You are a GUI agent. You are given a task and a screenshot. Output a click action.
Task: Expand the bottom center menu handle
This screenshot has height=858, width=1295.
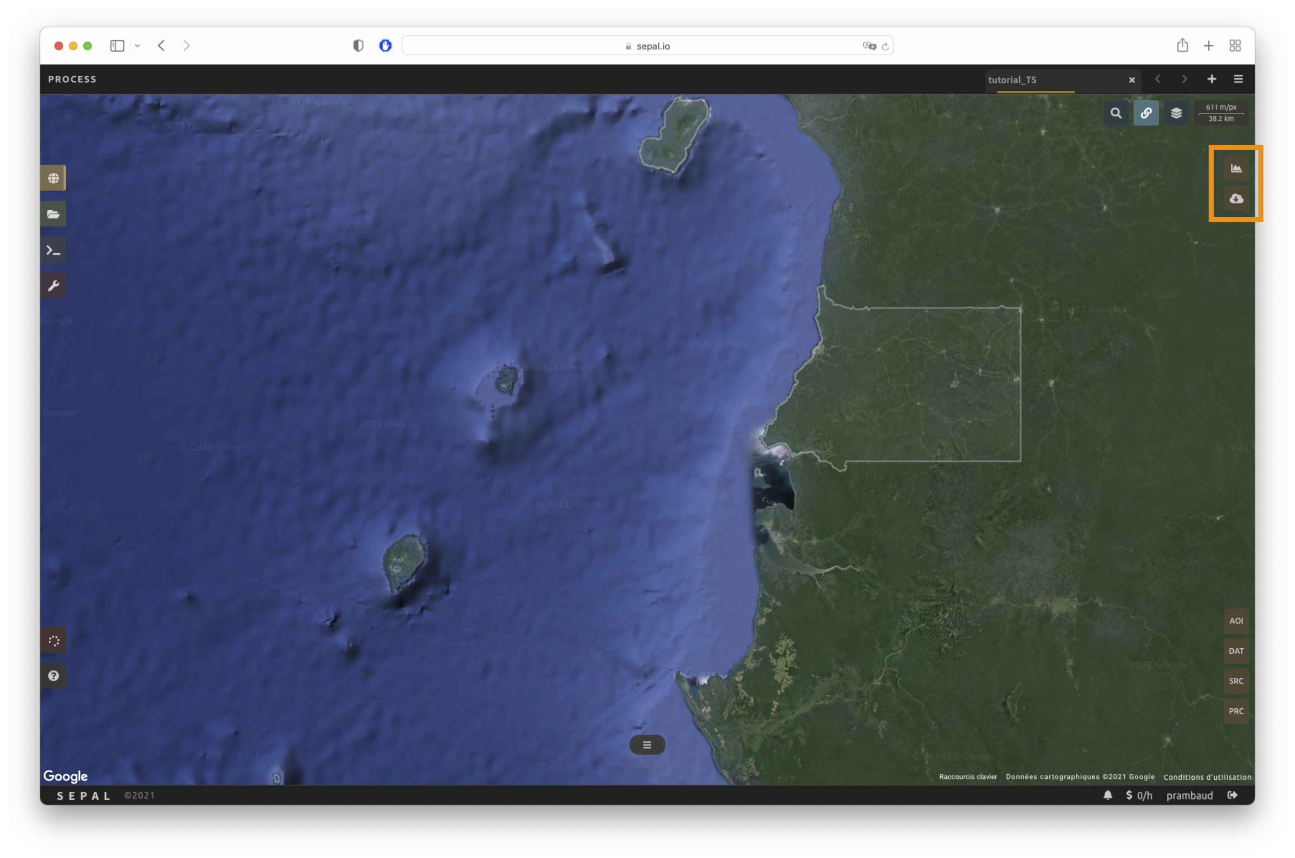[647, 745]
